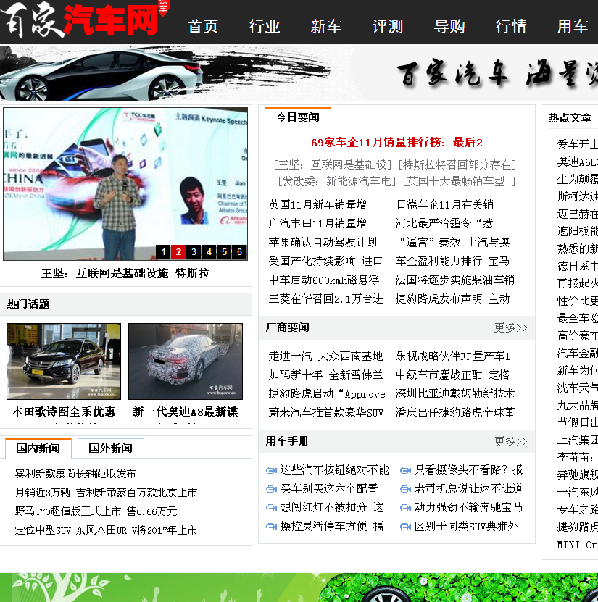The width and height of the screenshot is (598, 602).
Task: Open 车企盈利能力排行 宝马 article
Action: click(x=452, y=261)
